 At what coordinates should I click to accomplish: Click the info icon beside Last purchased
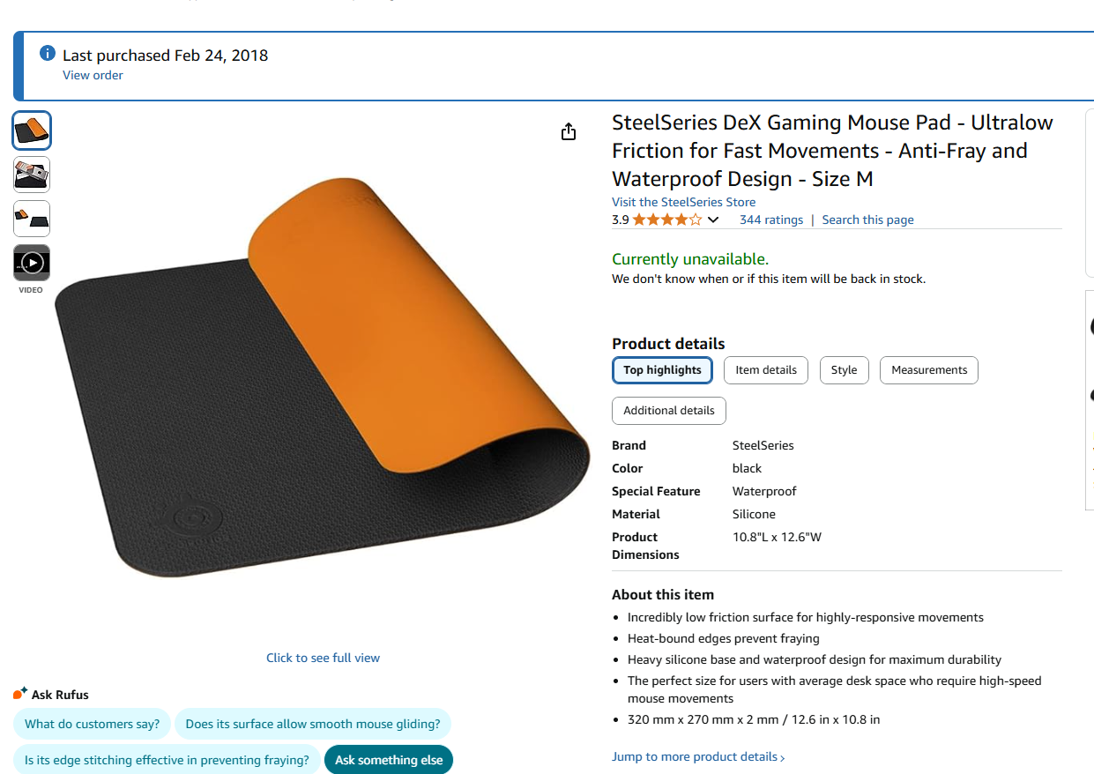coord(48,54)
